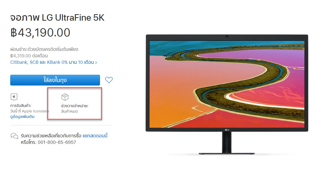323x171 pixels.
Task: Click the blue ใส่ลงในถุง add-to-bag button
Action: click(55, 80)
